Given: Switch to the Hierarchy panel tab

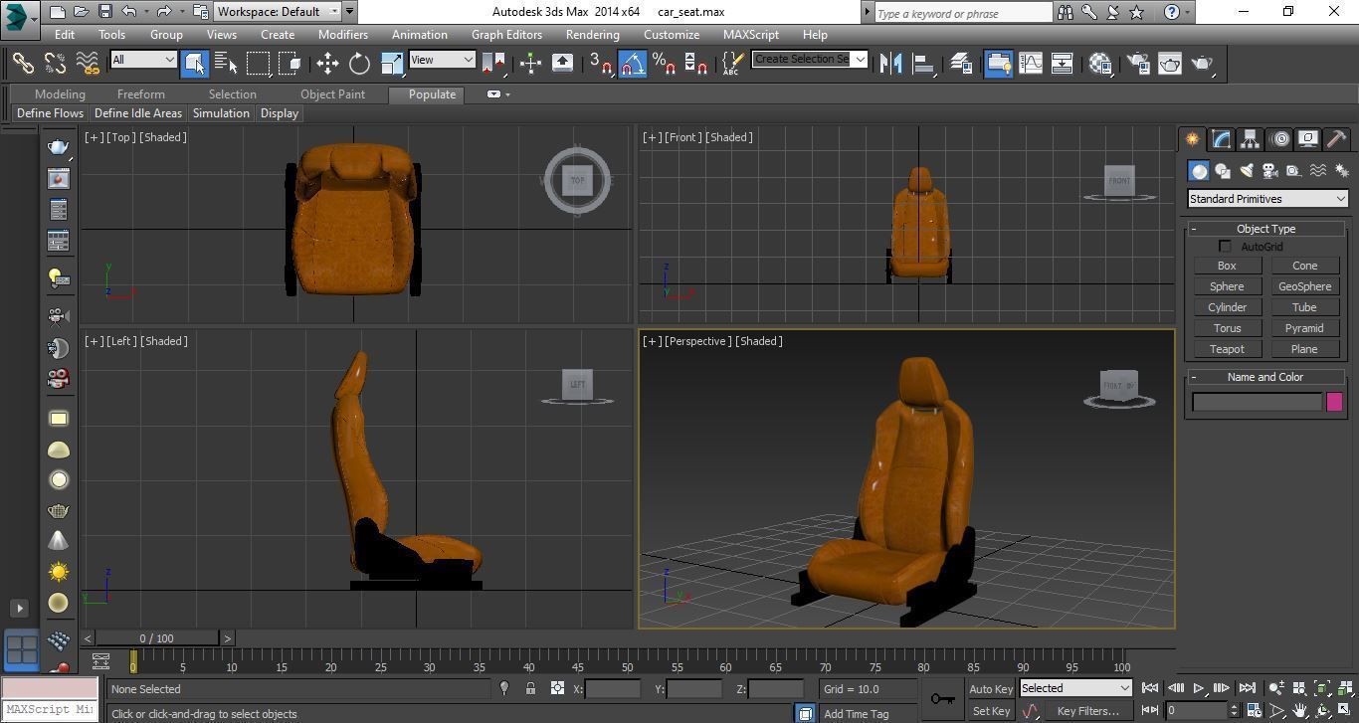Looking at the screenshot, I should point(1250,139).
